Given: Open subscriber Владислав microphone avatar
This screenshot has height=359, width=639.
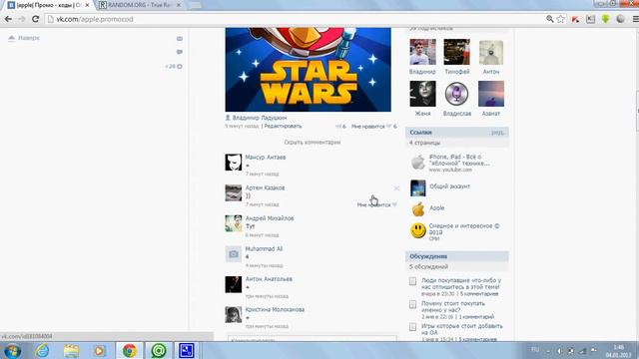Looking at the screenshot, I should tap(457, 94).
